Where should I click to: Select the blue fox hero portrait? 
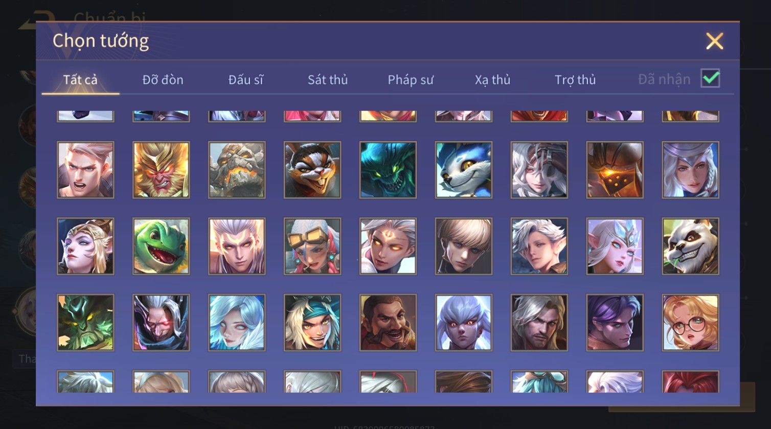(x=464, y=170)
